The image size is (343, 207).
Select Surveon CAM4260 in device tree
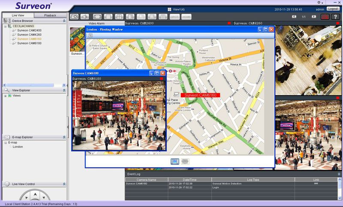tap(29, 35)
